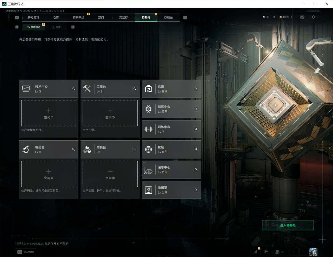Select the 特勤处 tab
The width and height of the screenshot is (333, 257).
tap(146, 17)
